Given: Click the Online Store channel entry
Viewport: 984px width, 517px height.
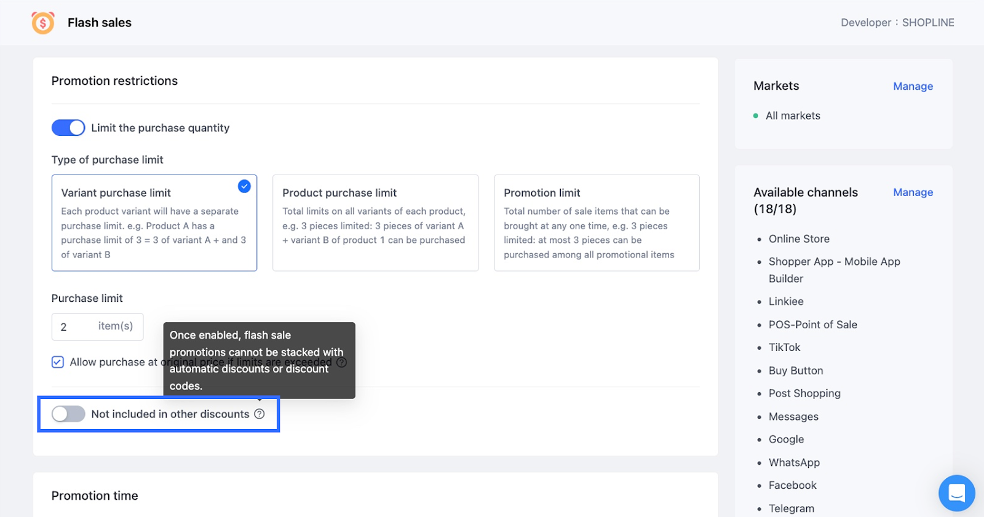Looking at the screenshot, I should (799, 239).
